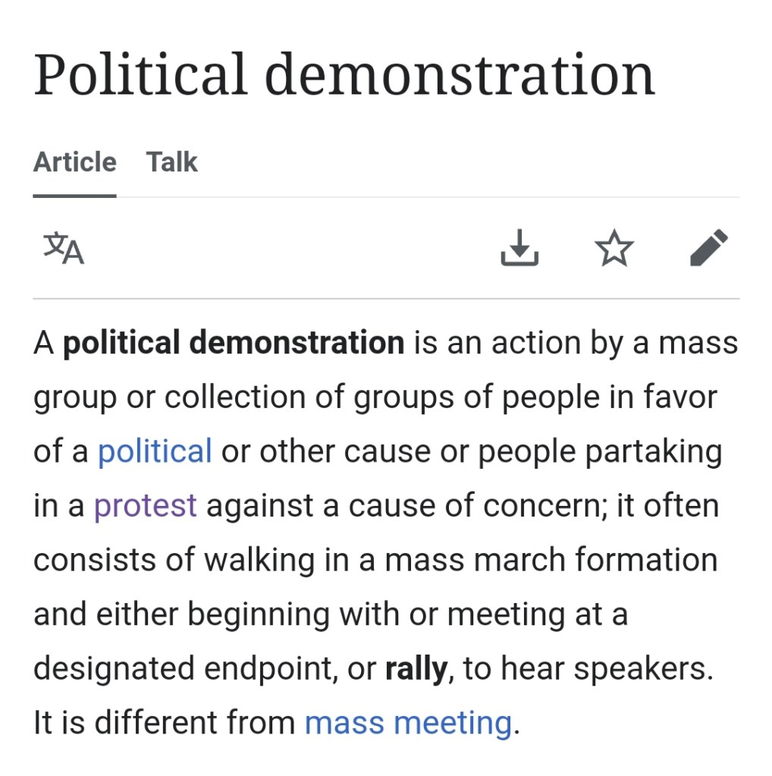Image resolution: width=772 pixels, height=776 pixels.
Task: Click the words "mass march formation"
Action: [551, 560]
